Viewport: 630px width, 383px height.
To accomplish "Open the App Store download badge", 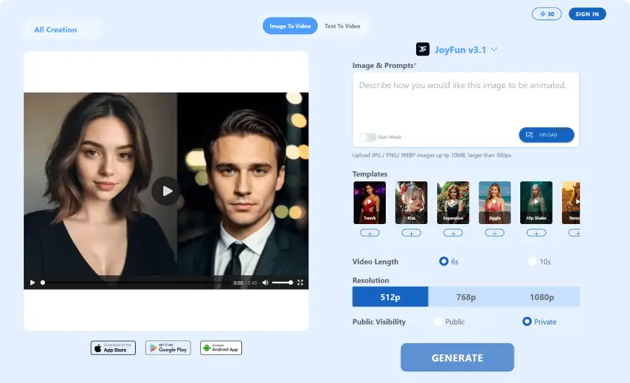I will click(113, 348).
